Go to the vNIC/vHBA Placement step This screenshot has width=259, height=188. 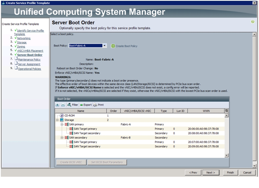pyautogui.click(x=30, y=51)
